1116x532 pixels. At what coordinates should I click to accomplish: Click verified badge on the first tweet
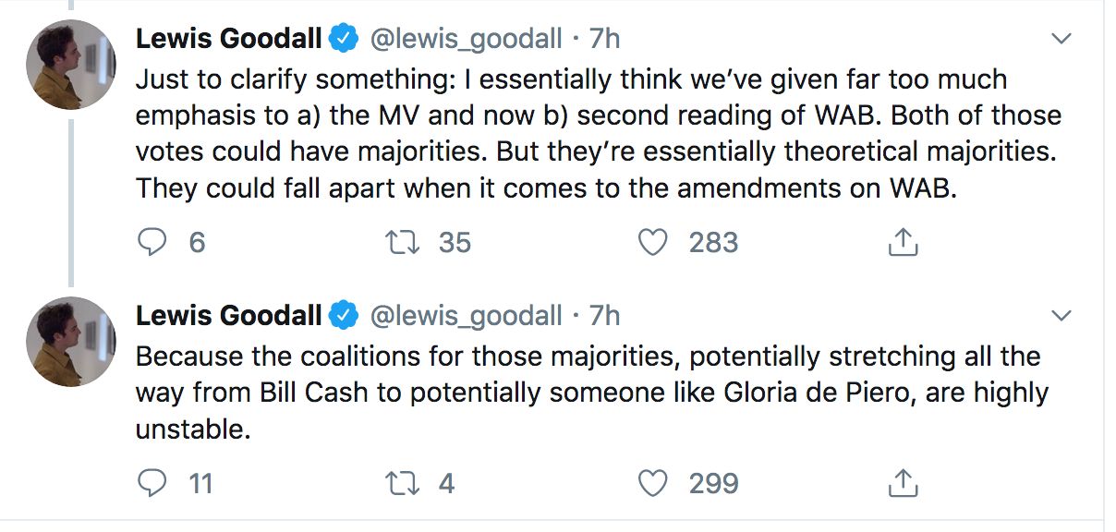[x=345, y=39]
